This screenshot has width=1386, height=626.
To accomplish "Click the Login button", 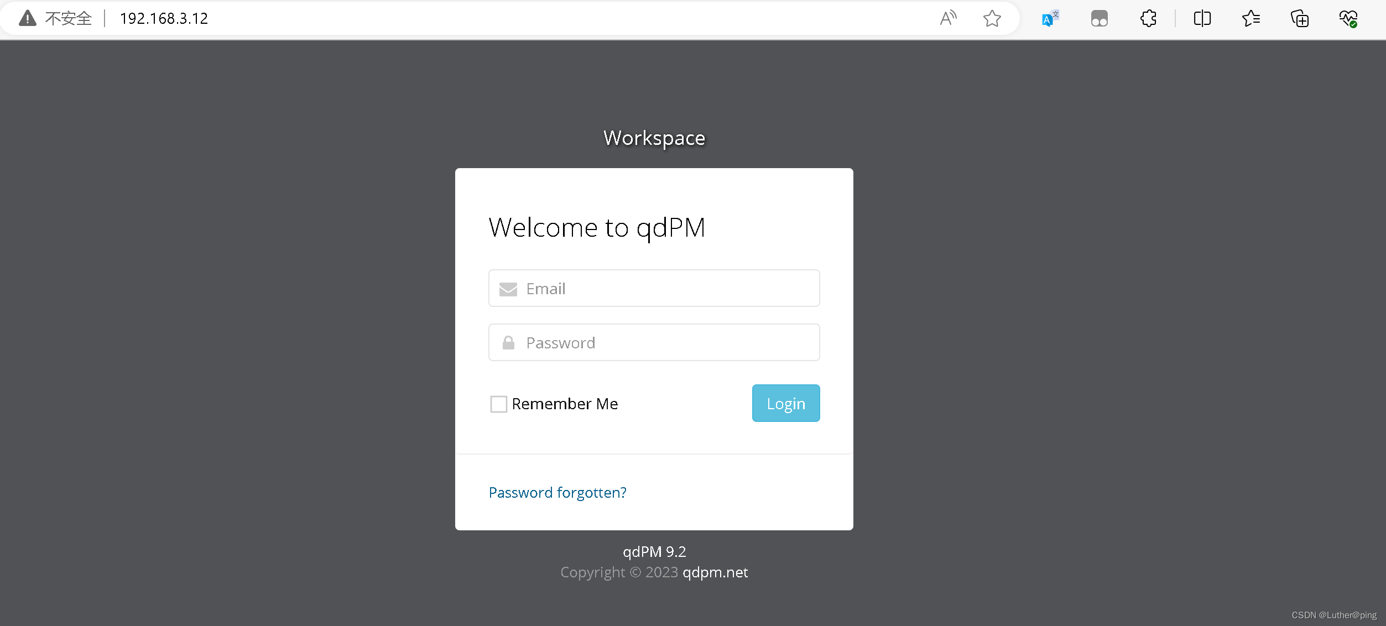I will [785, 403].
